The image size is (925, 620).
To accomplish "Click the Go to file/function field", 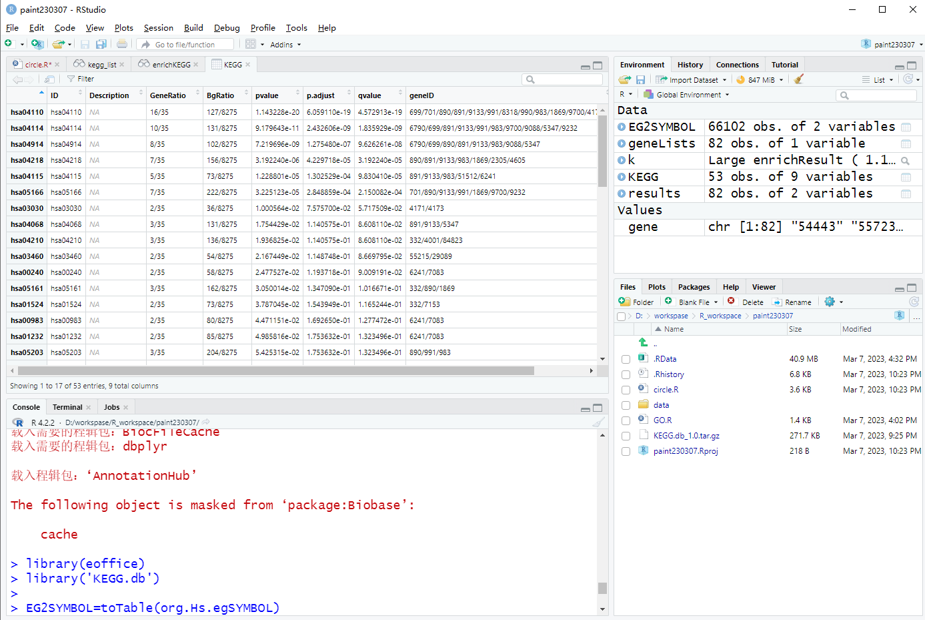I will click(x=186, y=45).
